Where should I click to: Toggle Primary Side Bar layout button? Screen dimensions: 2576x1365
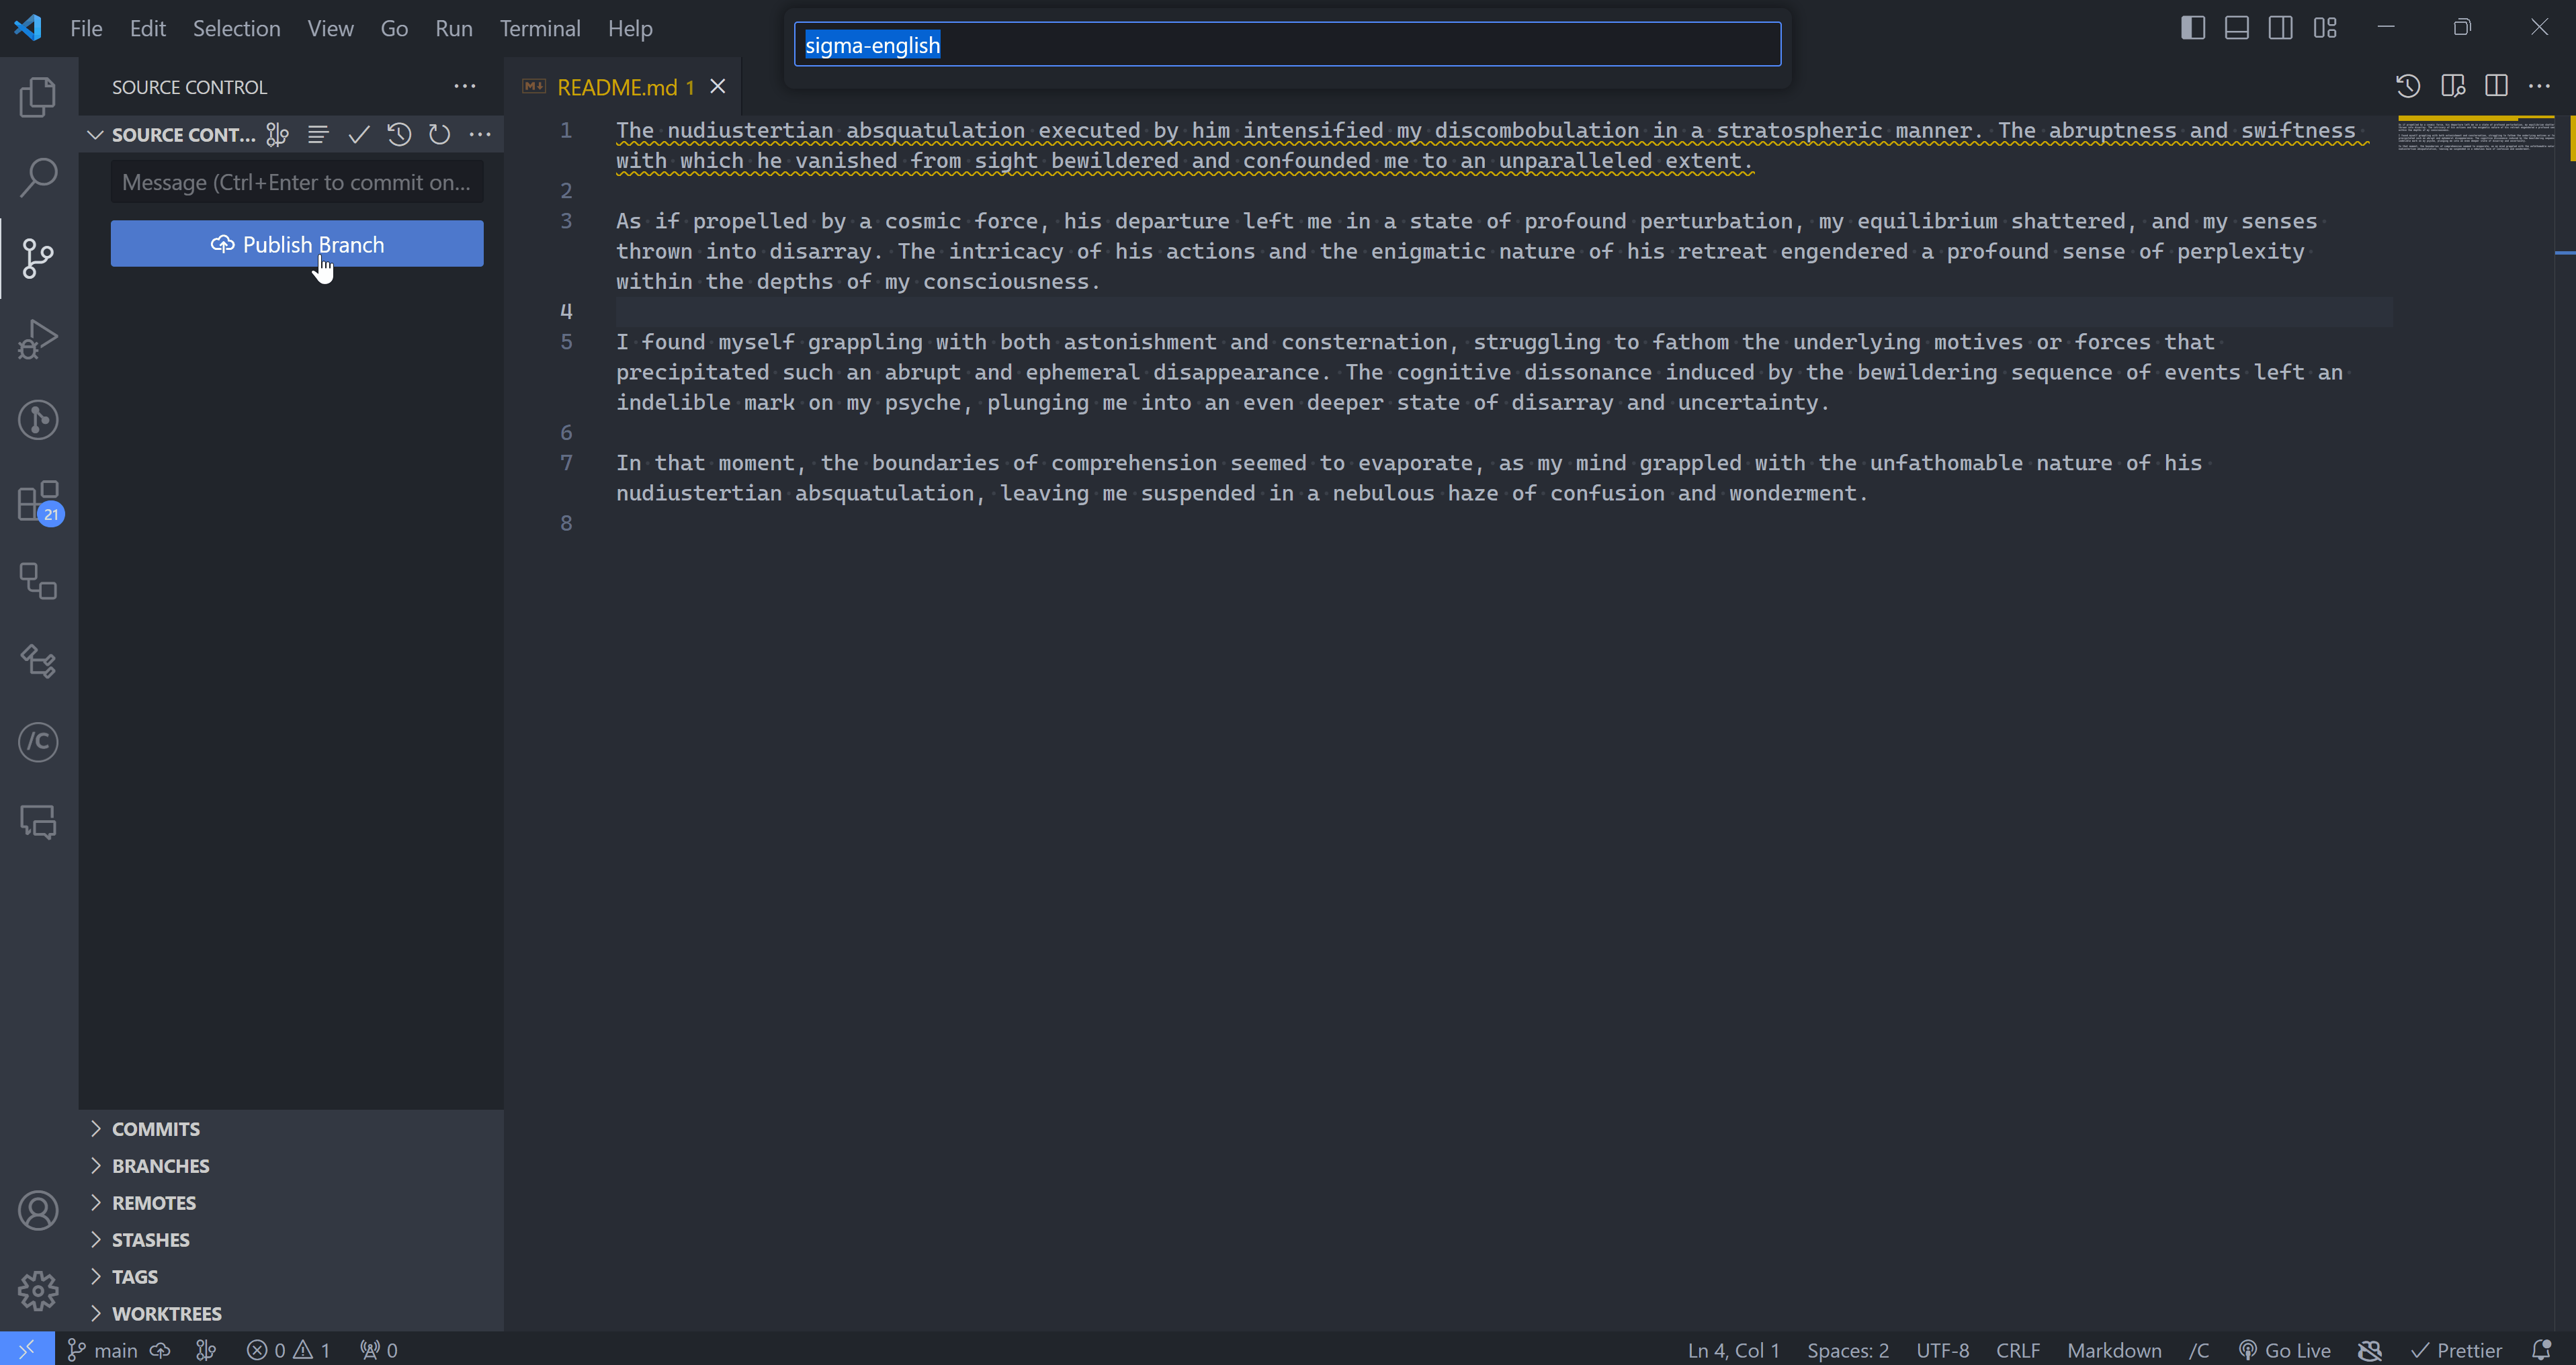tap(2192, 28)
